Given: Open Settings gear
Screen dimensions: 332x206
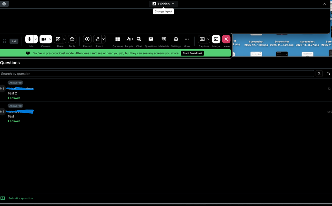Looking at the screenshot, I should [176, 39].
